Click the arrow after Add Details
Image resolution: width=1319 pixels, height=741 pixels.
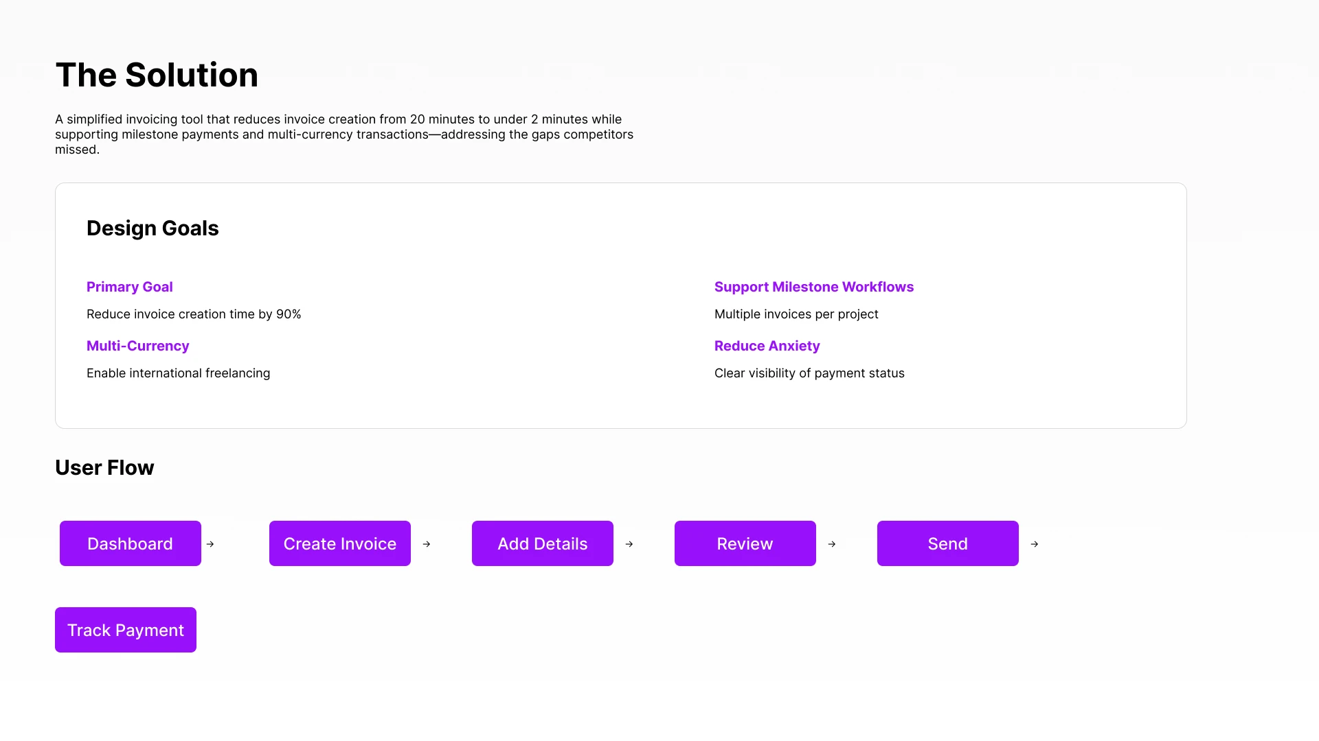coord(629,544)
